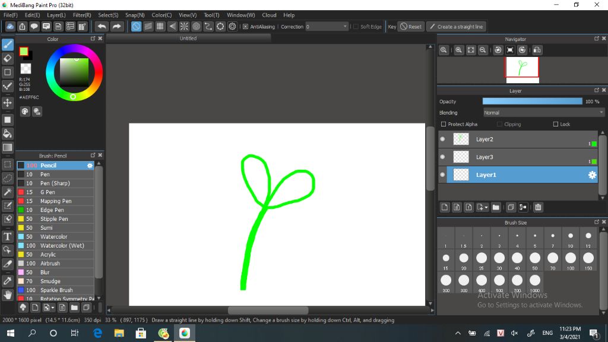
Task: Select the Bucket fill tool
Action: point(7,134)
